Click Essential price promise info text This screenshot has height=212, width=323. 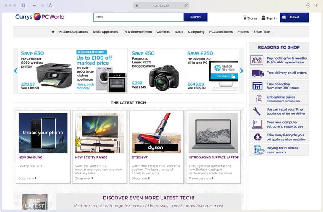point(283,101)
